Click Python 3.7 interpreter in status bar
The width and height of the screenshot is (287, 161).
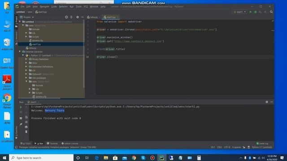(x=262, y=147)
